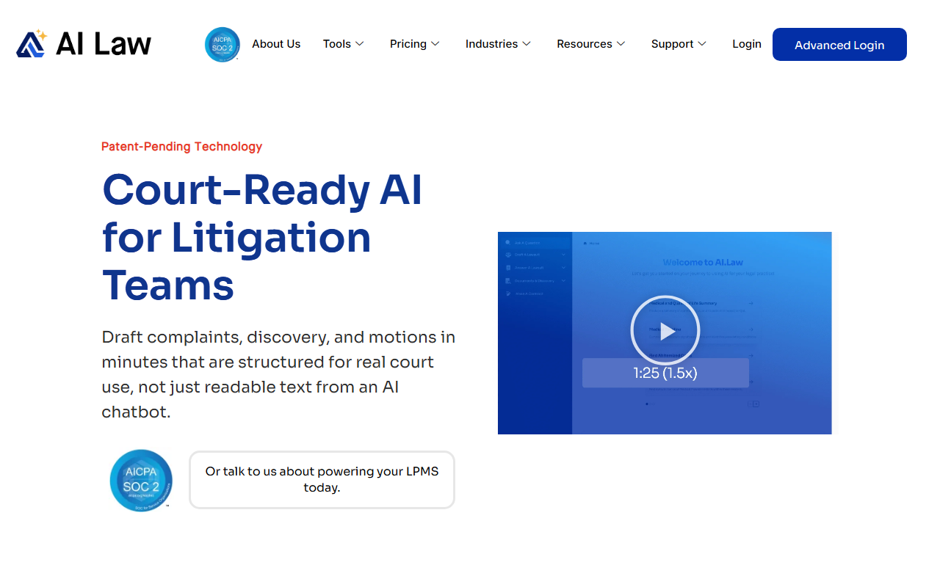Expand the Resources dropdown chevron
Screen dimensions: 940x587
point(621,44)
